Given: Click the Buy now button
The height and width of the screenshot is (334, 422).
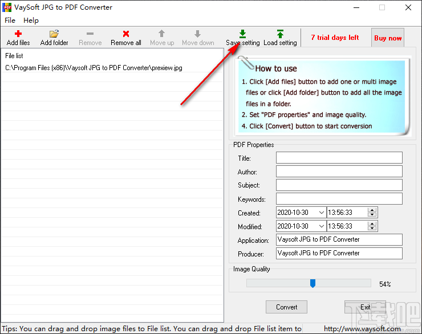Looking at the screenshot, I should (388, 38).
